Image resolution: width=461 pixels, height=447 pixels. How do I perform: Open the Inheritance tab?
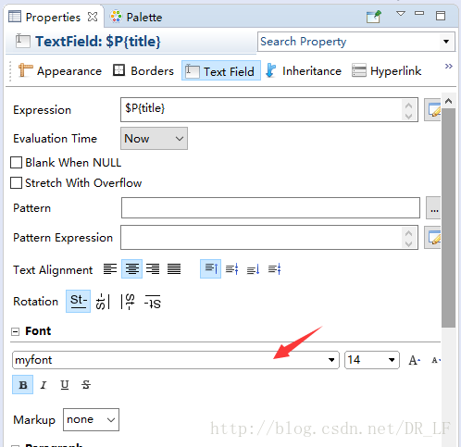[x=304, y=71]
